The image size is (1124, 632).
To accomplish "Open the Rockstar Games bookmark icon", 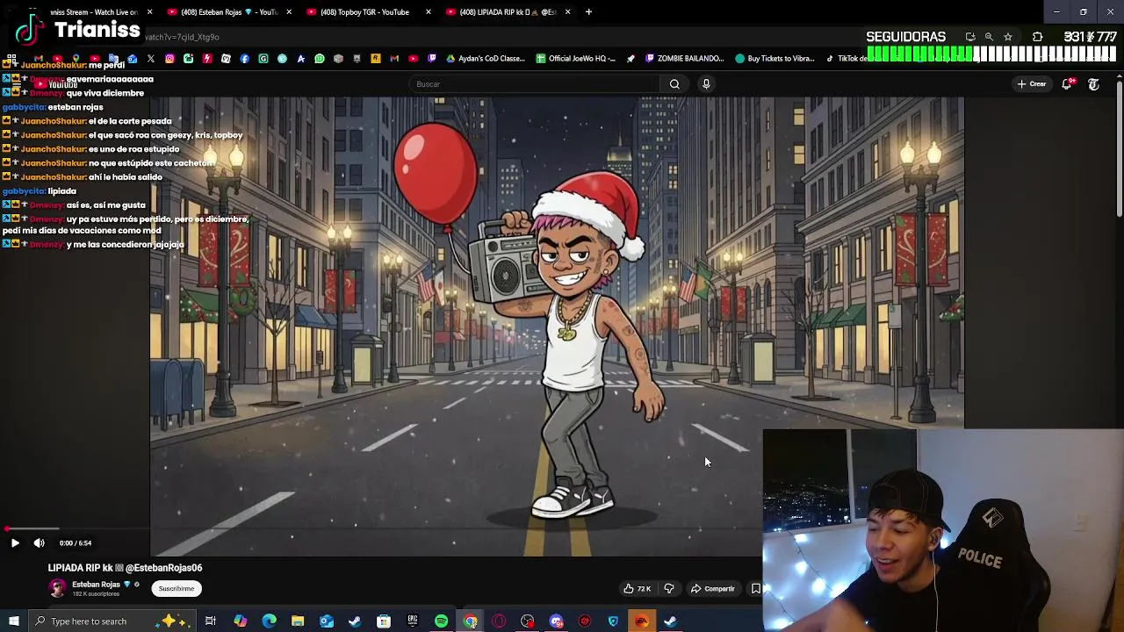I will click(376, 59).
